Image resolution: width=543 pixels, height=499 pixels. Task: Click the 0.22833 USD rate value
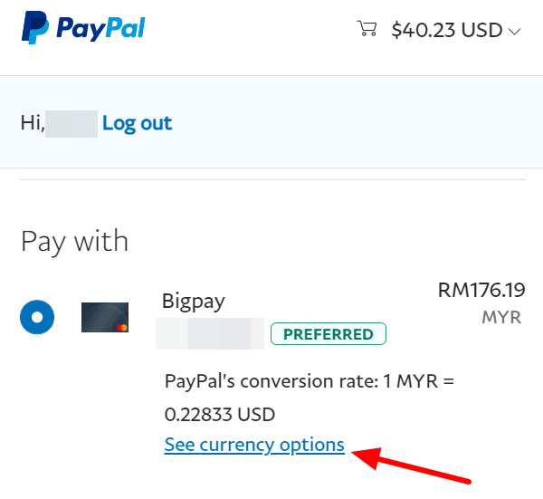point(220,415)
